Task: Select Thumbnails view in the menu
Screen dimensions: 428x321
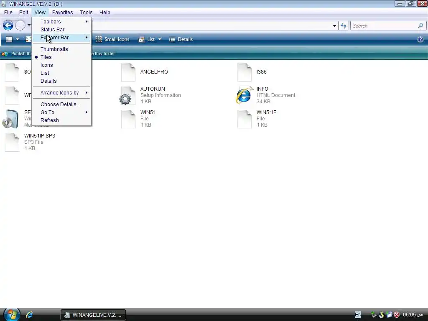Action: tap(62, 49)
